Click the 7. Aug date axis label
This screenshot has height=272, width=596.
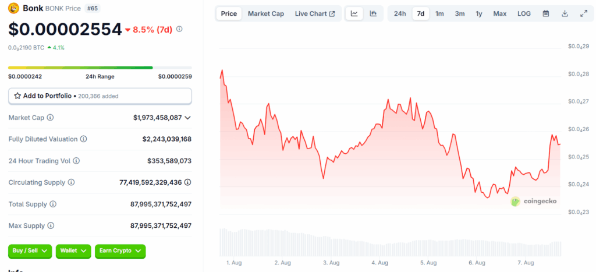(526, 263)
